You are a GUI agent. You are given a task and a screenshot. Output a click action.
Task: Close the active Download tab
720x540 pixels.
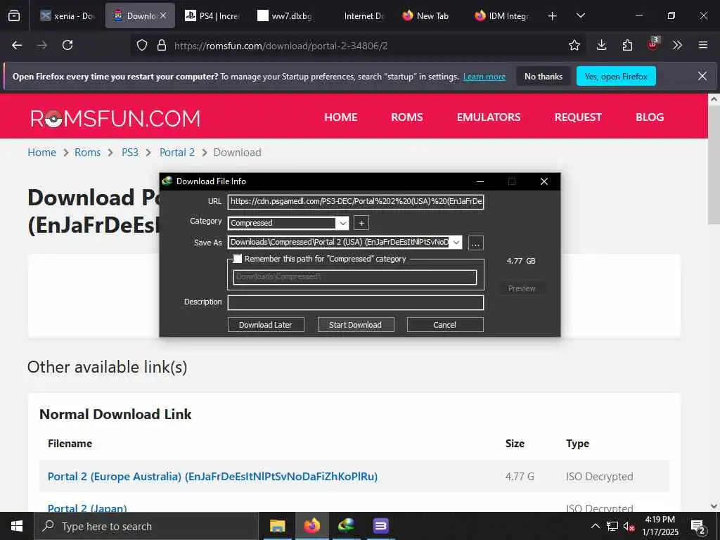(163, 15)
